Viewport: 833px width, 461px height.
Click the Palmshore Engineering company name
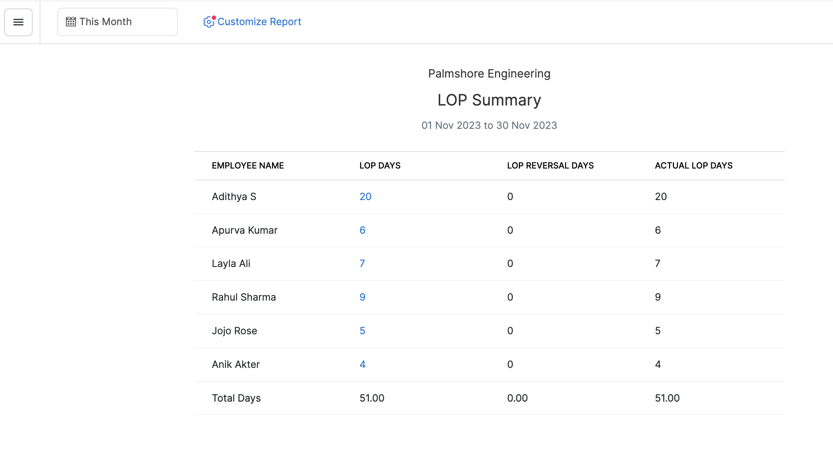[489, 73]
